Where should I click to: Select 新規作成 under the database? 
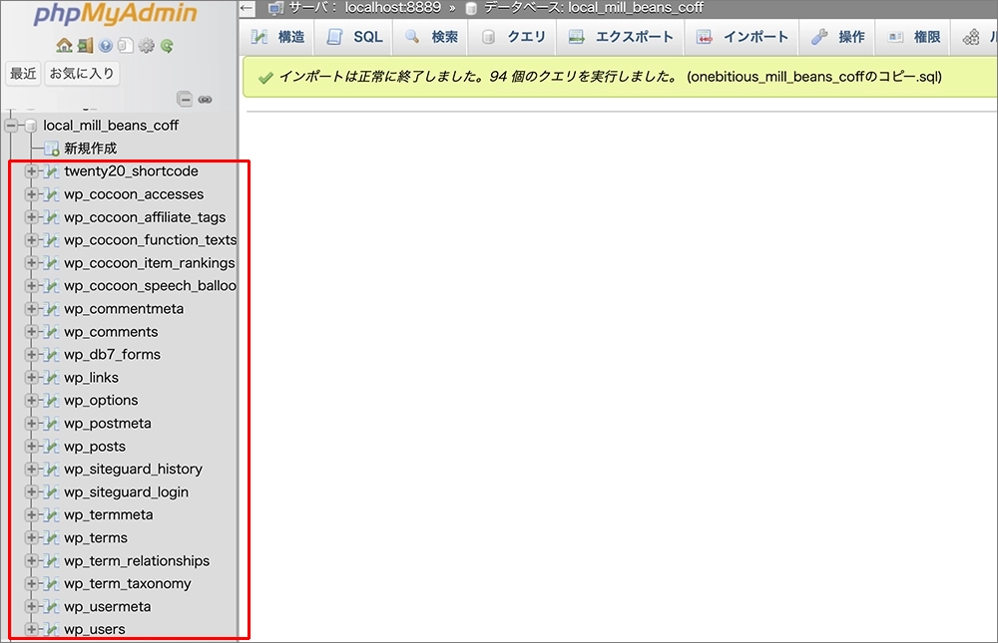(90, 149)
